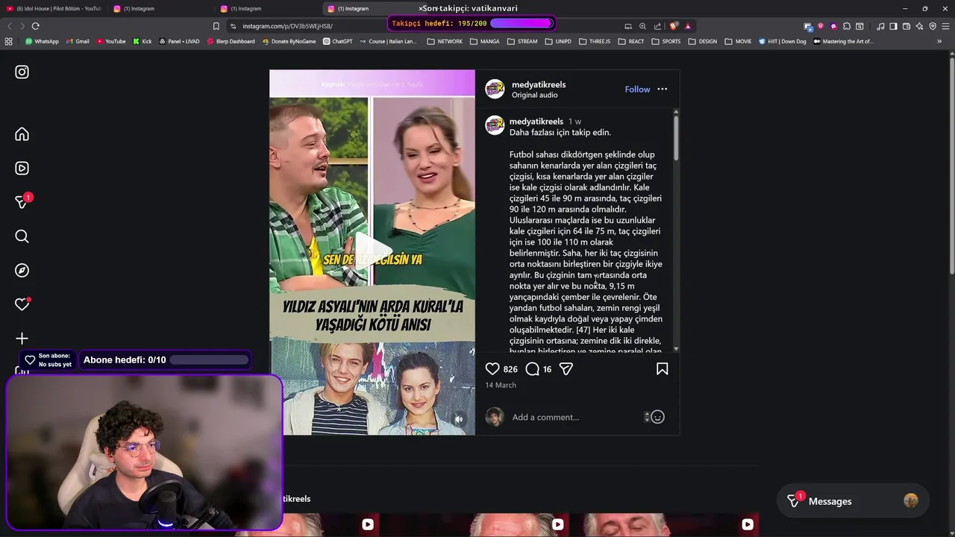This screenshot has width=955, height=537.
Task: Open the browser hamburger main menu
Action: pos(945,26)
